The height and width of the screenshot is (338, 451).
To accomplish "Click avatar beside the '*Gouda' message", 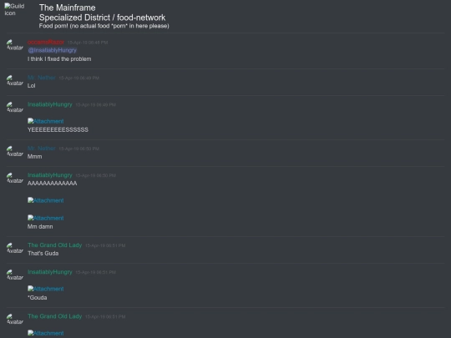I will pos(15,275).
